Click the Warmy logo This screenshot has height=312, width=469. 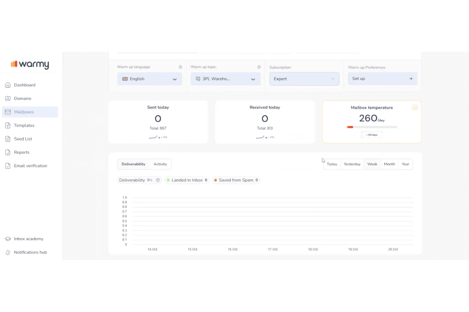pyautogui.click(x=30, y=64)
